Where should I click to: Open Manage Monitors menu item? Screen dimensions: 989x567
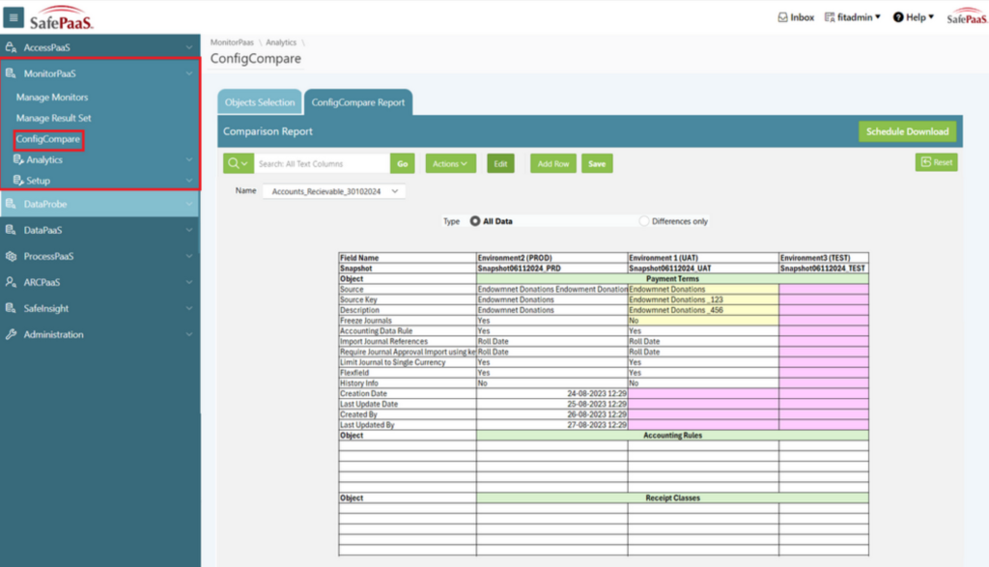coord(52,98)
